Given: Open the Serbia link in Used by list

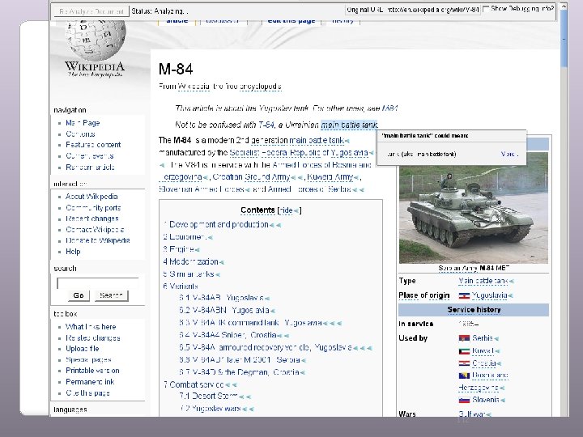Looking at the screenshot, I should tap(483, 338).
